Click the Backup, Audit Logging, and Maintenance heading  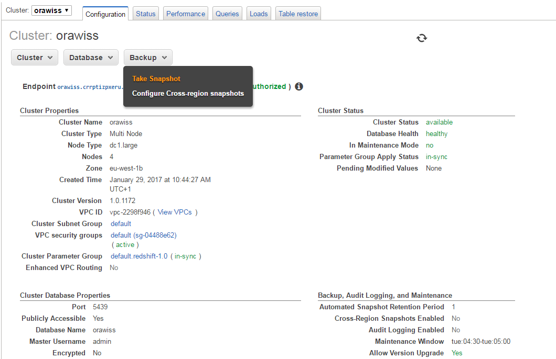384,295
